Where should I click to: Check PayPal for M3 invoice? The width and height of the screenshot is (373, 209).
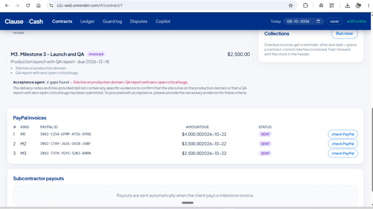point(342,153)
